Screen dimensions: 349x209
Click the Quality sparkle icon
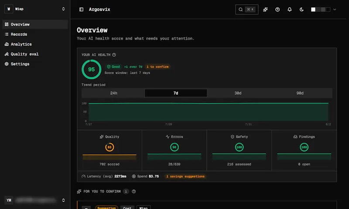(102, 137)
